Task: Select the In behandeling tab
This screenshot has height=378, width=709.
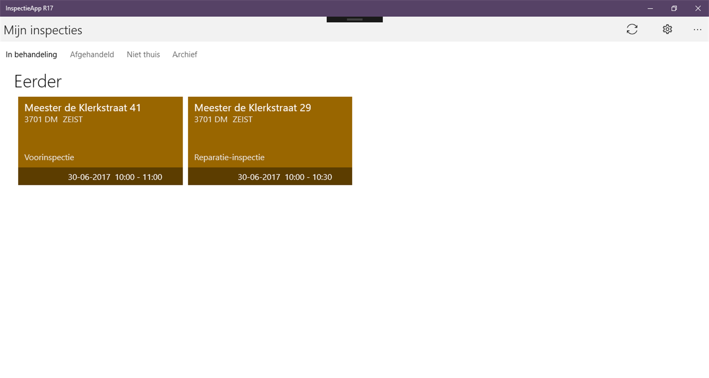Action: click(32, 55)
